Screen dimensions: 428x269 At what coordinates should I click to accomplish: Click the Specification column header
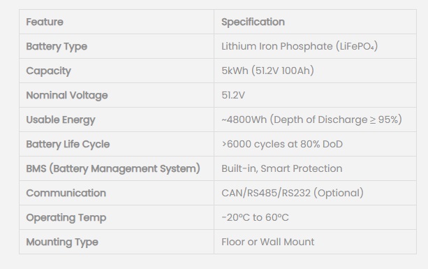[253, 22]
